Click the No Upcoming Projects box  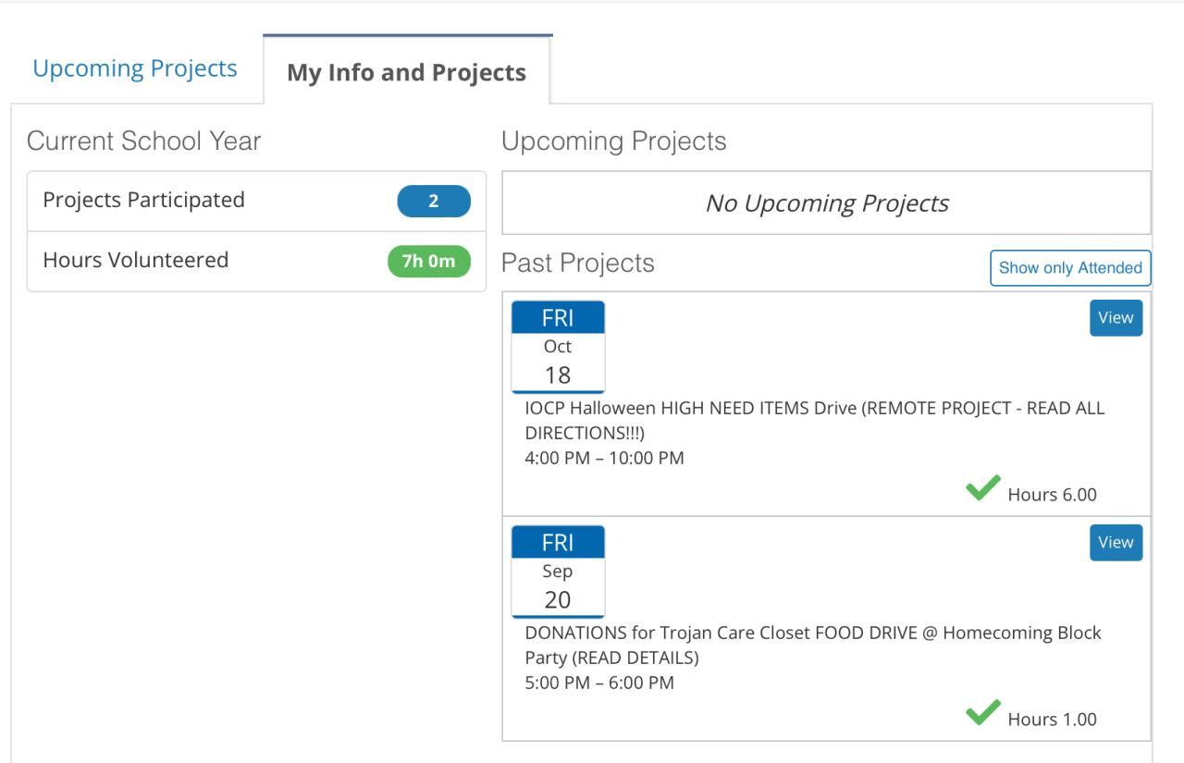tap(826, 203)
